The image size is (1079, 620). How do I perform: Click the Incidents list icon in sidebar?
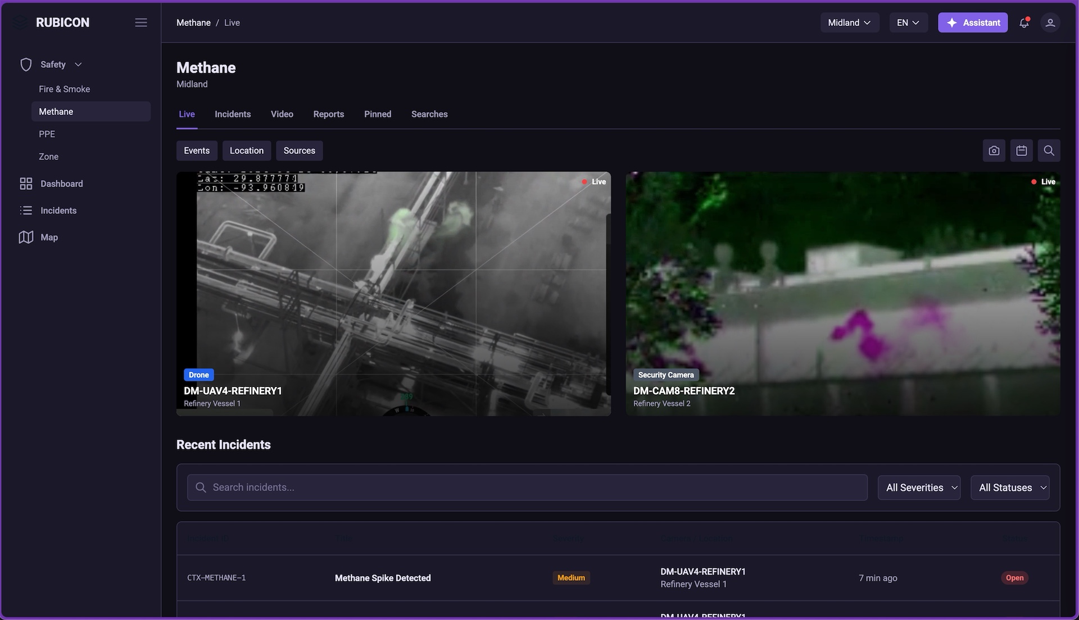point(26,211)
